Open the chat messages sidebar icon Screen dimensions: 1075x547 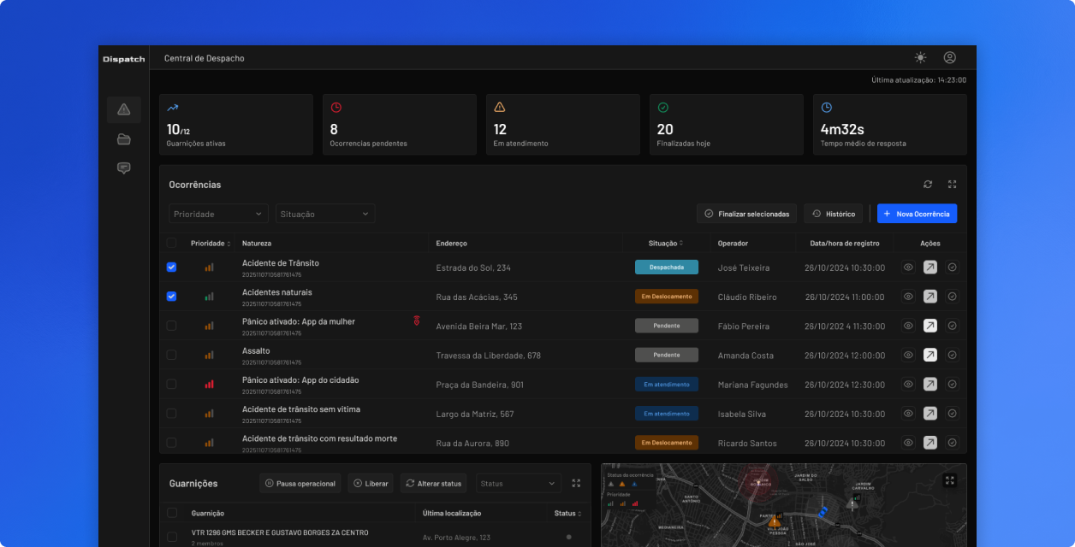(124, 168)
